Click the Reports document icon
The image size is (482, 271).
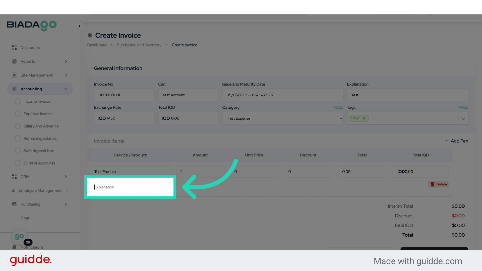pyautogui.click(x=14, y=61)
